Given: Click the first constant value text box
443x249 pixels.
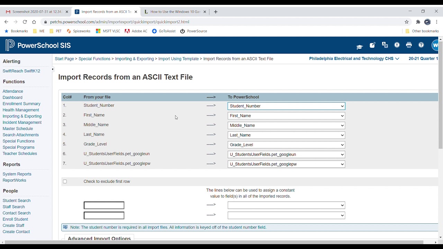Looking at the screenshot, I should (104, 205).
